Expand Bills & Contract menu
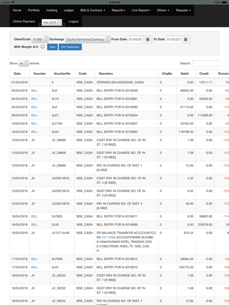 point(93,10)
